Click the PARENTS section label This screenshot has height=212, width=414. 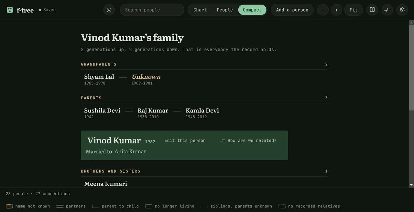click(91, 98)
